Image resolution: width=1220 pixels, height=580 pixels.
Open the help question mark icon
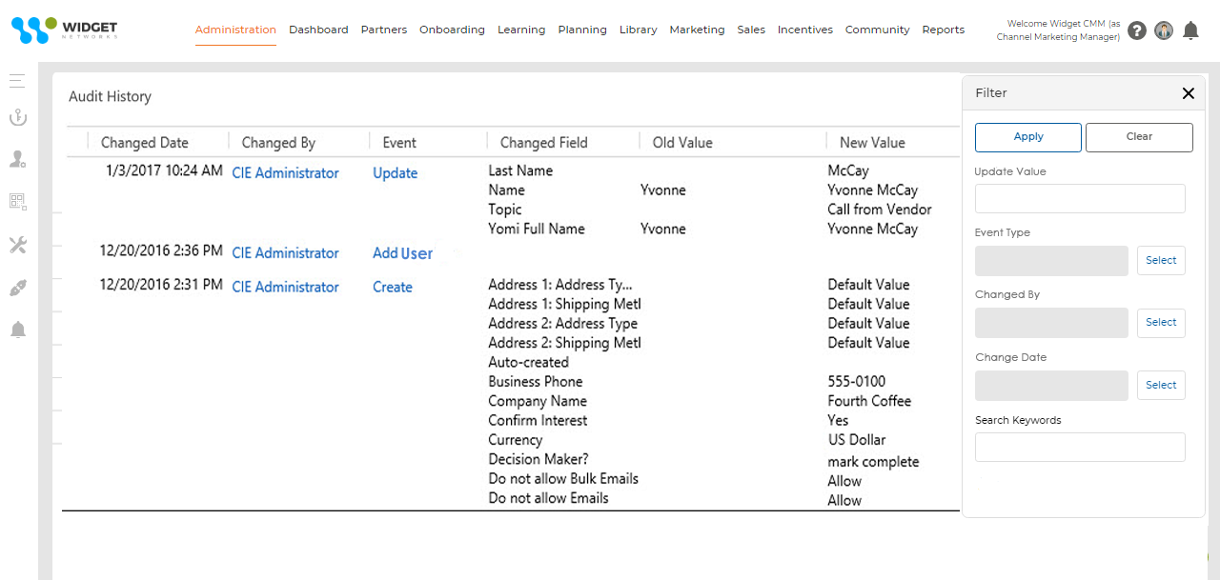(1136, 30)
